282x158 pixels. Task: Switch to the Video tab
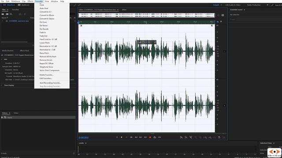tap(16, 113)
